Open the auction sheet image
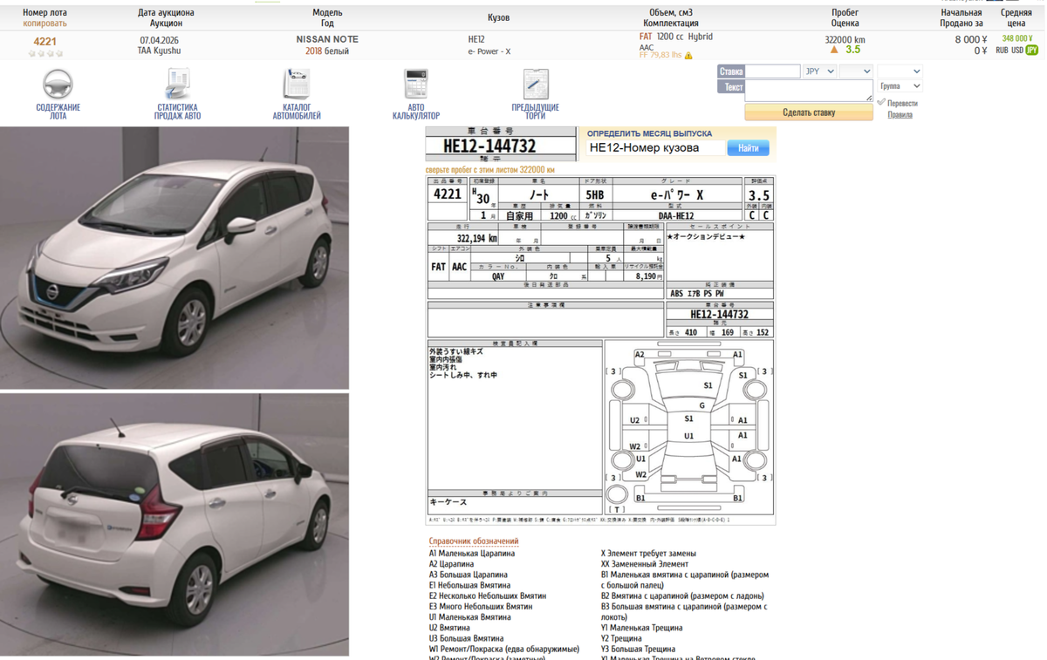The height and width of the screenshot is (660, 1047). 600,350
